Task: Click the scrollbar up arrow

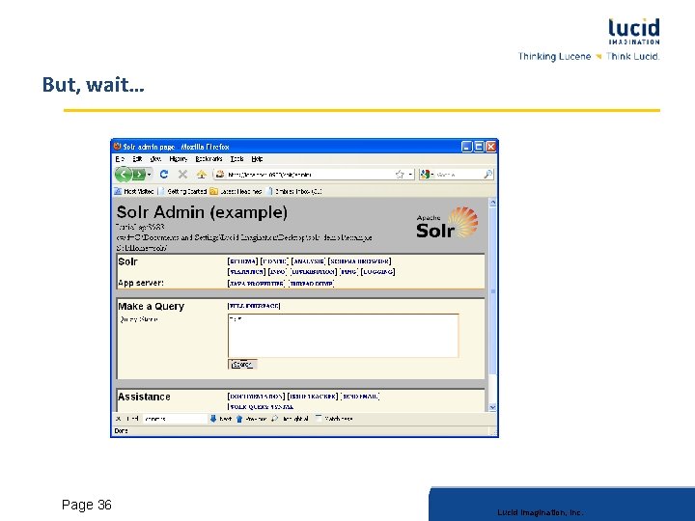Action: pyautogui.click(x=492, y=203)
